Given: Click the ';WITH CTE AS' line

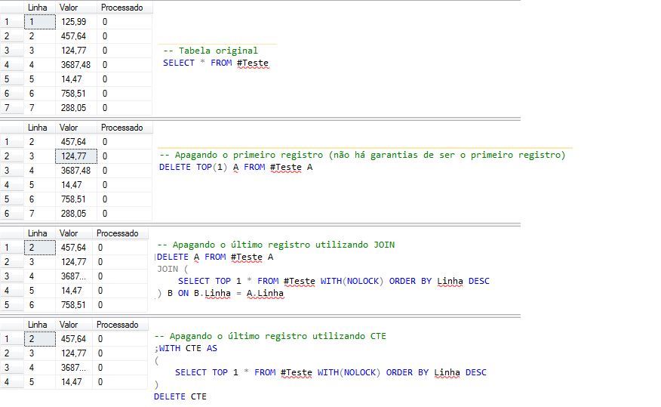Looking at the screenshot, I should point(186,348).
